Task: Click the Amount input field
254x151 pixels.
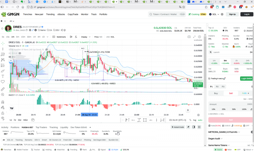Action: tap(231, 104)
